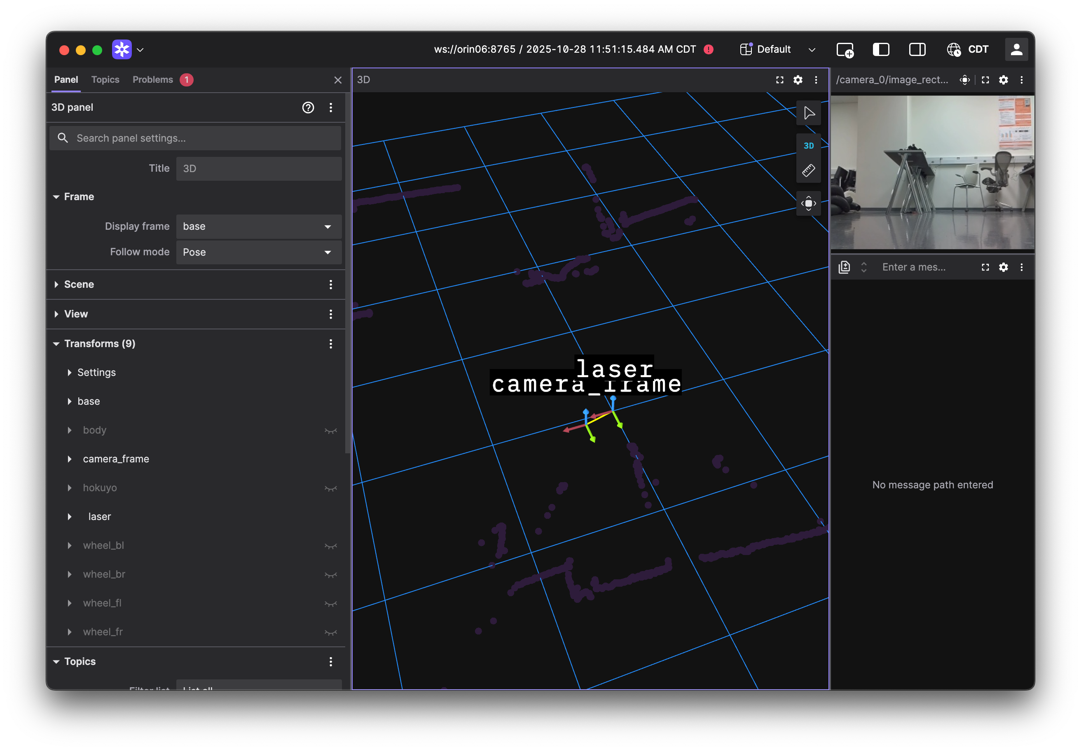
Task: Switch to the Topics tab
Action: (x=105, y=79)
